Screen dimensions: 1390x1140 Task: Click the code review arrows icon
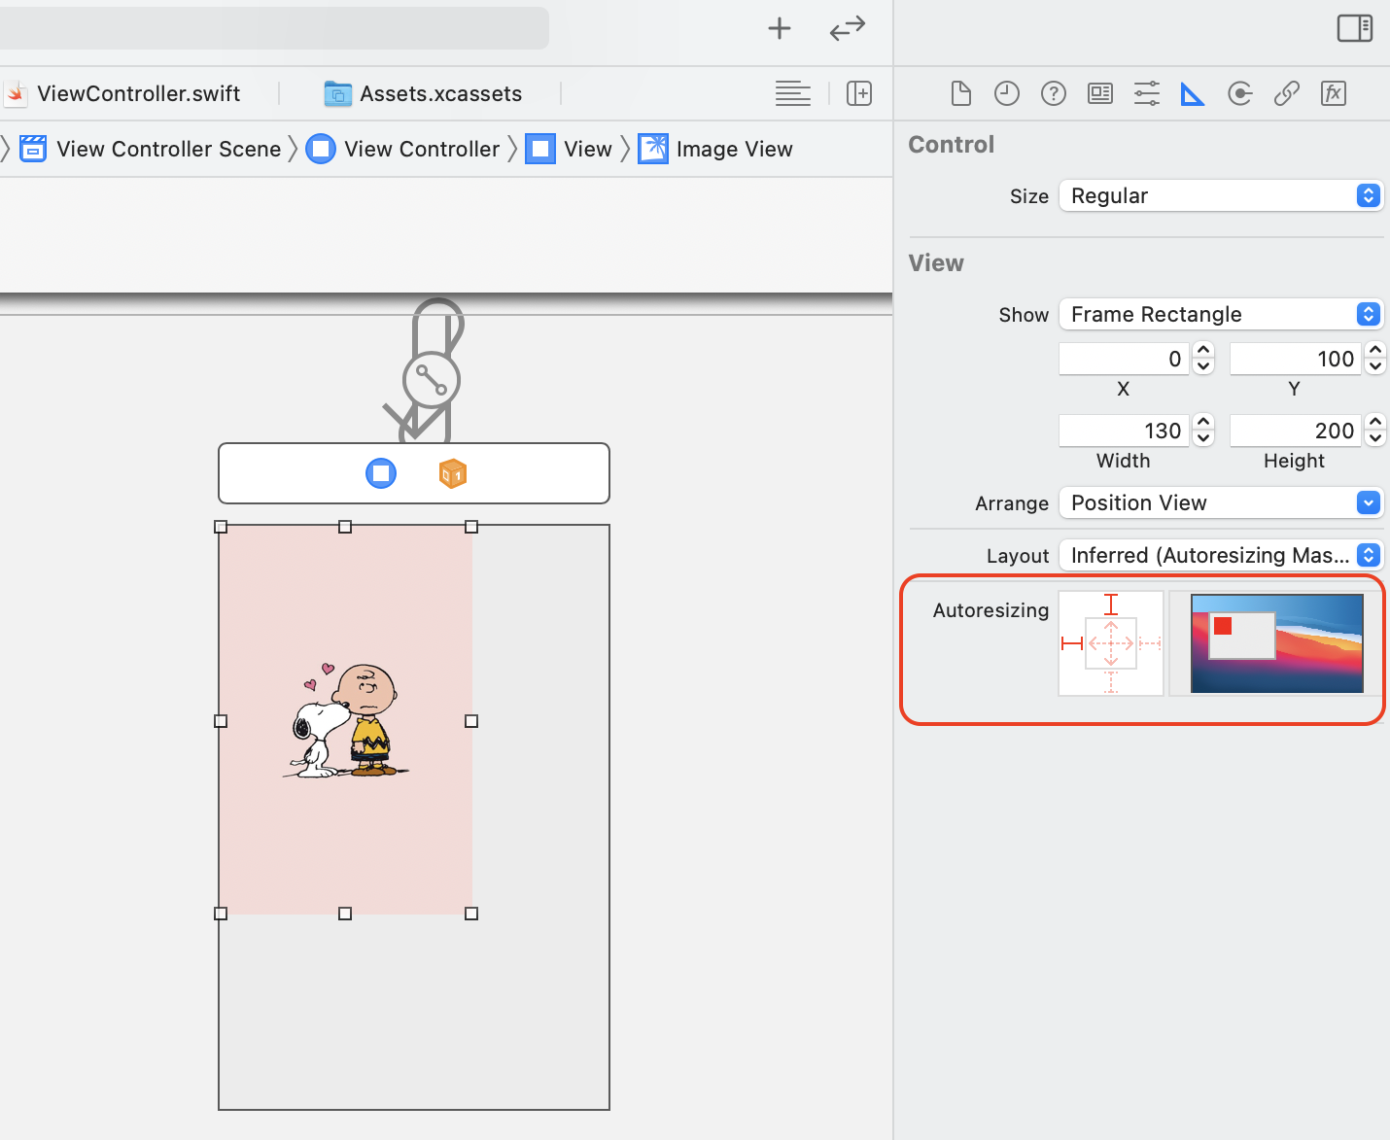pos(848,28)
